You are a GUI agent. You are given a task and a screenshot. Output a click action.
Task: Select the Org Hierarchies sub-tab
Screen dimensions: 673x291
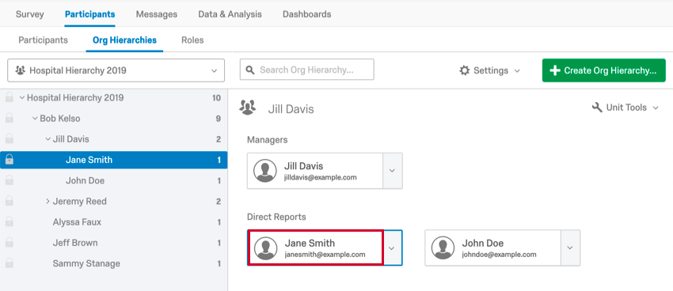124,40
